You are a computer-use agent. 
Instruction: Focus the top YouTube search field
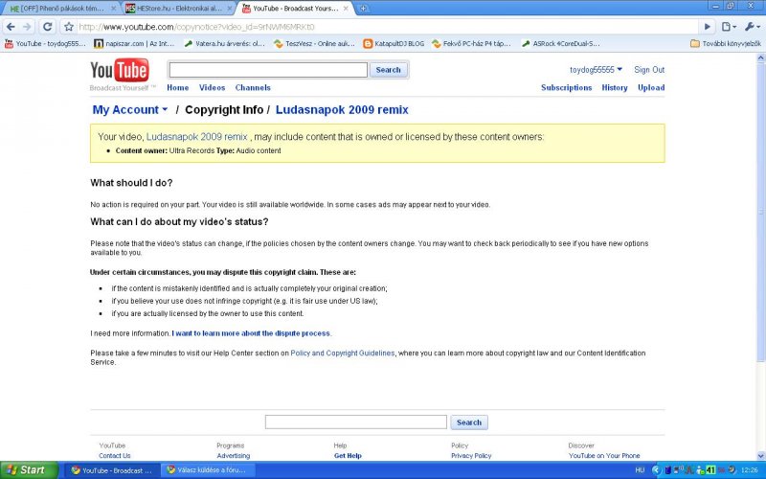(268, 70)
